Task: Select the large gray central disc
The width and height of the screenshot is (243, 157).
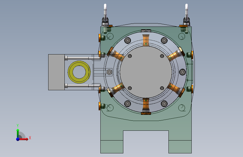Action: [146, 72]
